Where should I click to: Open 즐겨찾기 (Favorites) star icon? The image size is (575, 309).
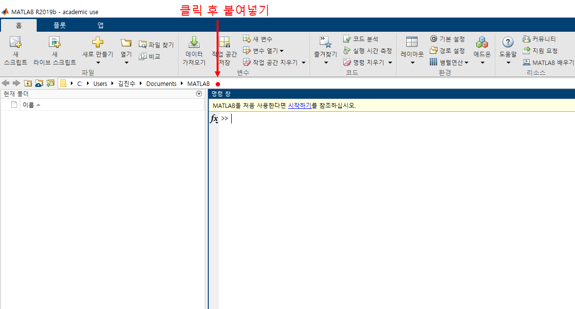coord(325,42)
